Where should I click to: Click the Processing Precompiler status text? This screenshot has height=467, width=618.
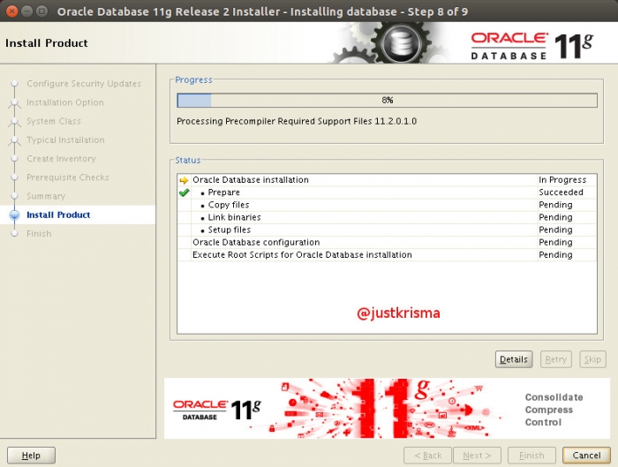(x=297, y=121)
